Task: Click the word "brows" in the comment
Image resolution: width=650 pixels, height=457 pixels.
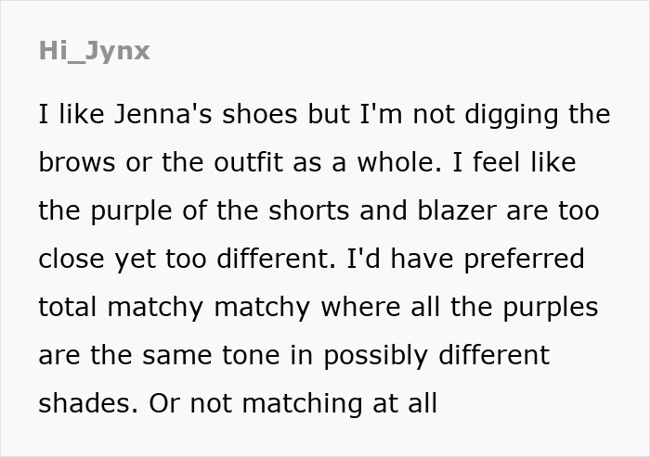Action: click(76, 162)
